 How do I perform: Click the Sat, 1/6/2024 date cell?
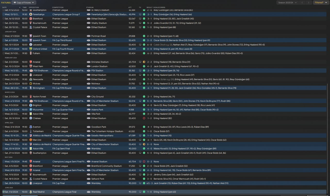(12, 192)
